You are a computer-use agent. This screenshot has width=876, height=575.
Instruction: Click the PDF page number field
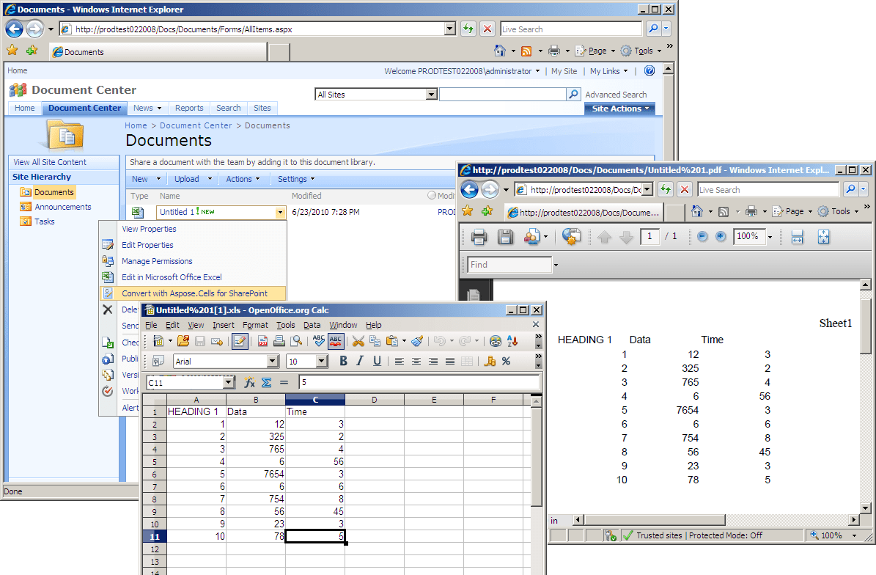point(649,236)
